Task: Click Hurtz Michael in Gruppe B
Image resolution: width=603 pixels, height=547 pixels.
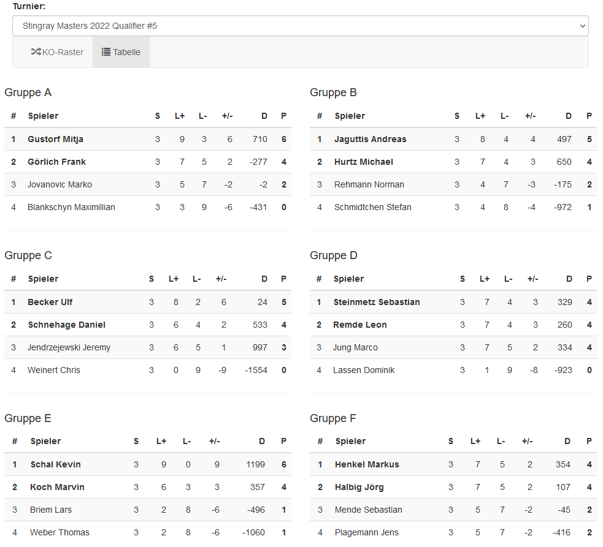Action: tap(364, 162)
